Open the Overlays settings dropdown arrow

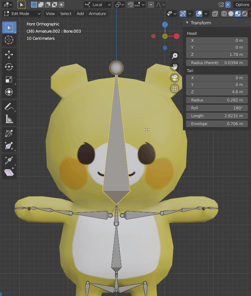tap(206, 14)
